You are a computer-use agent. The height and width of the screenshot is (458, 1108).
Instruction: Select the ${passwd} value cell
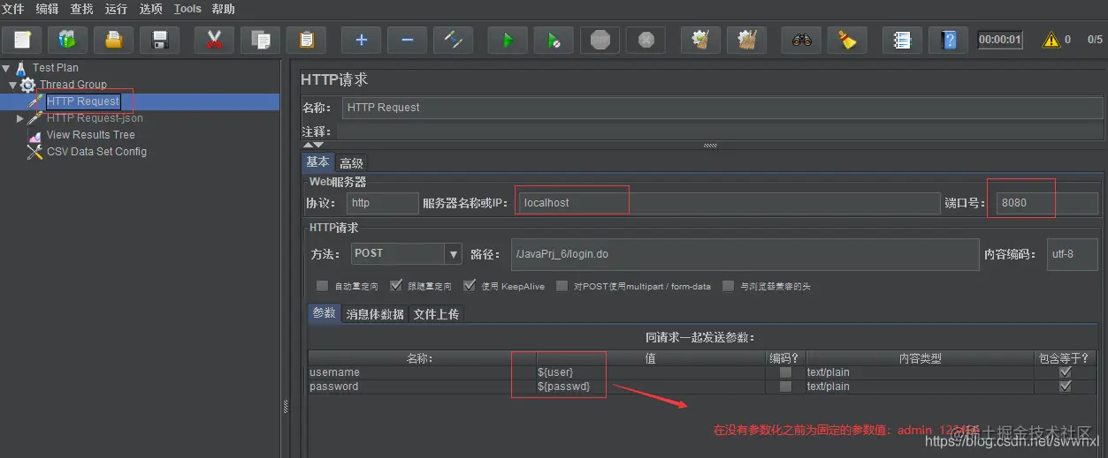651,387
